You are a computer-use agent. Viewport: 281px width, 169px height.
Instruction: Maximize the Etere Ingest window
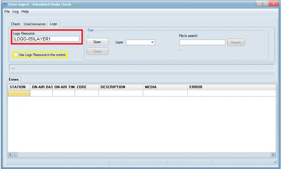pyautogui.click(x=266, y=3)
